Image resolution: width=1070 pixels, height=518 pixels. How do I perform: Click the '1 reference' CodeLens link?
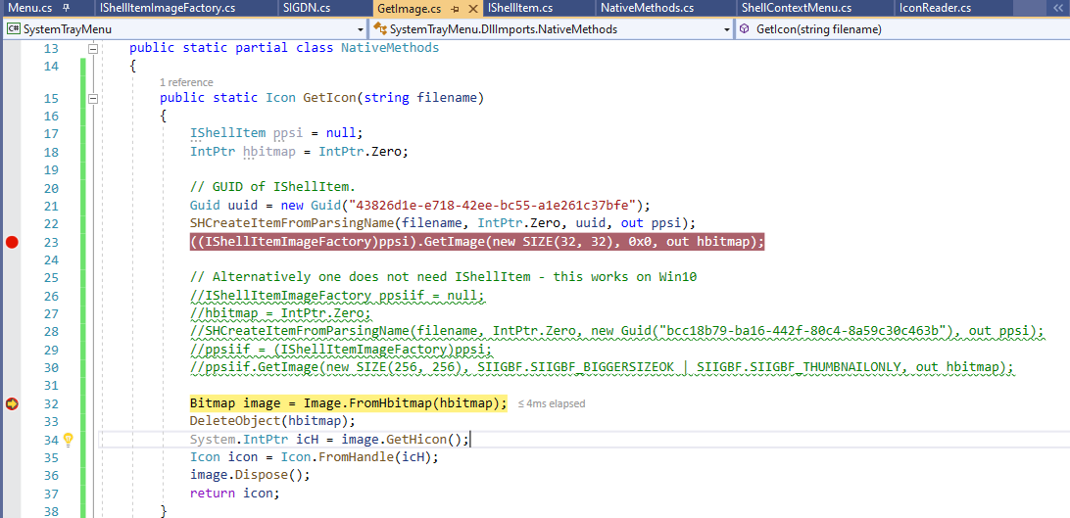coord(185,82)
